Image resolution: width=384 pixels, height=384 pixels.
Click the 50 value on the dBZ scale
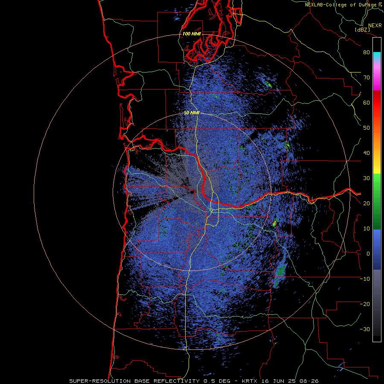tap(367, 128)
